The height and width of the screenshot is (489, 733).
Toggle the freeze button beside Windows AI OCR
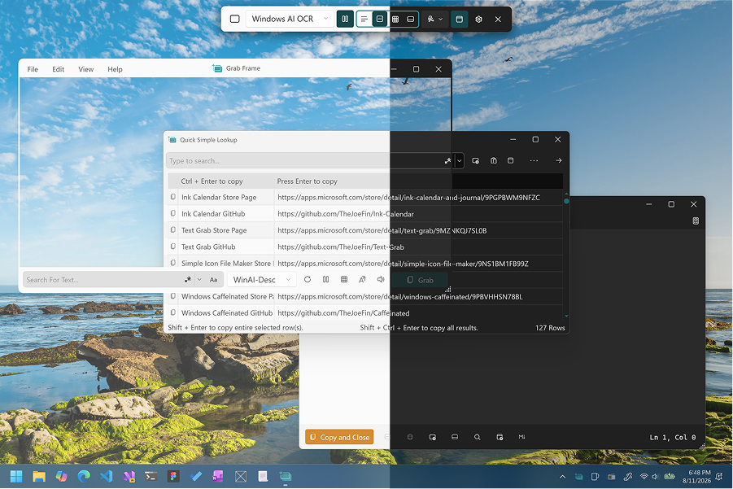click(345, 20)
